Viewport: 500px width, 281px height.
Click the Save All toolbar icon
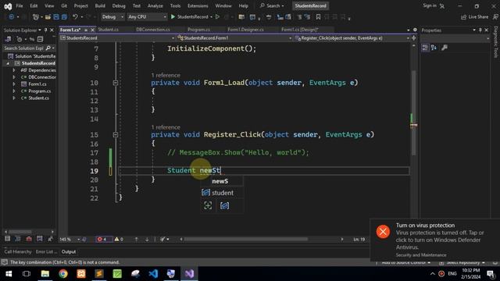coord(64,17)
